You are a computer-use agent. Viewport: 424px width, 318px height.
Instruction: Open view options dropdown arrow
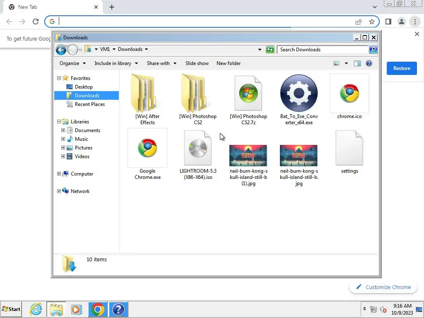pos(346,63)
